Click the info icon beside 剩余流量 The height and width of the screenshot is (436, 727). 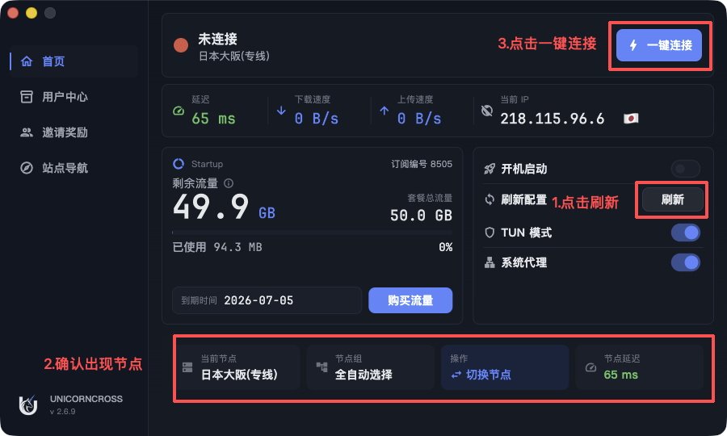click(x=229, y=183)
